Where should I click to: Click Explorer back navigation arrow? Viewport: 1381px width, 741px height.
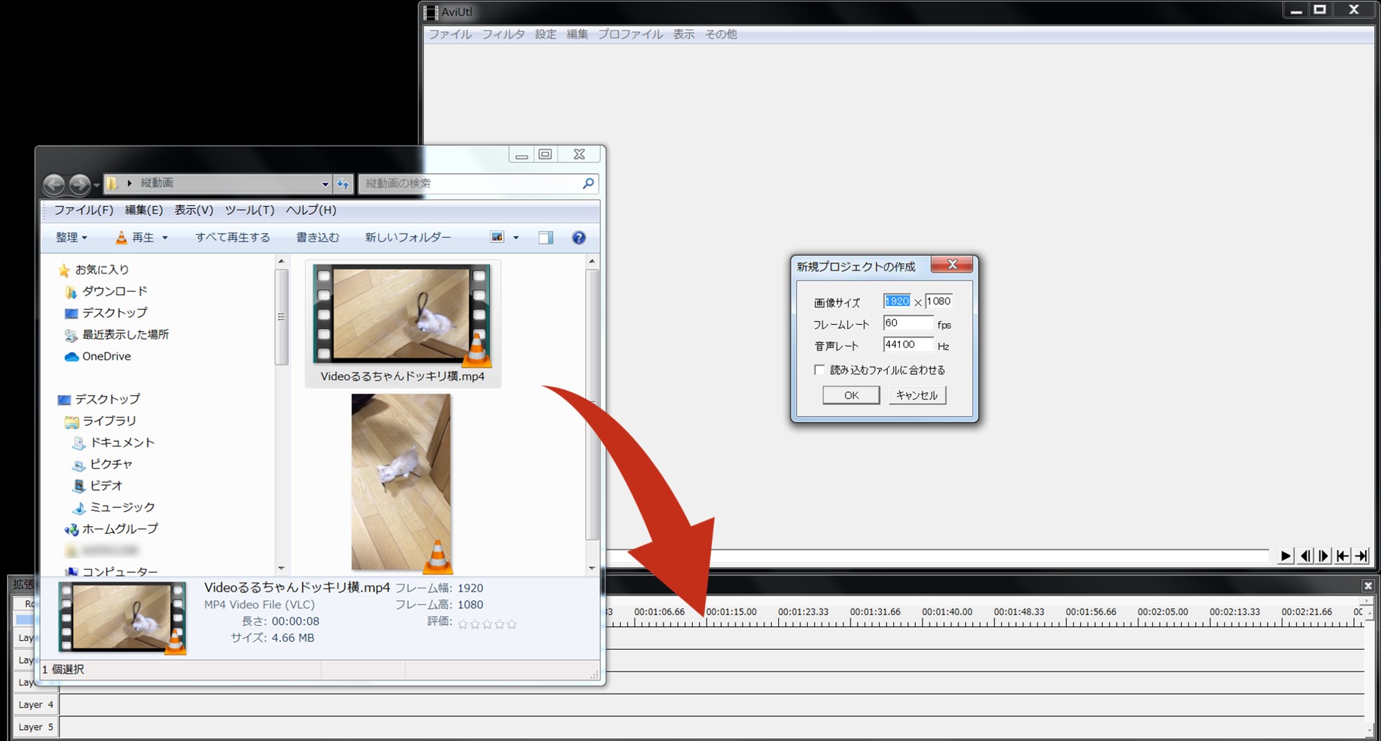(x=54, y=184)
